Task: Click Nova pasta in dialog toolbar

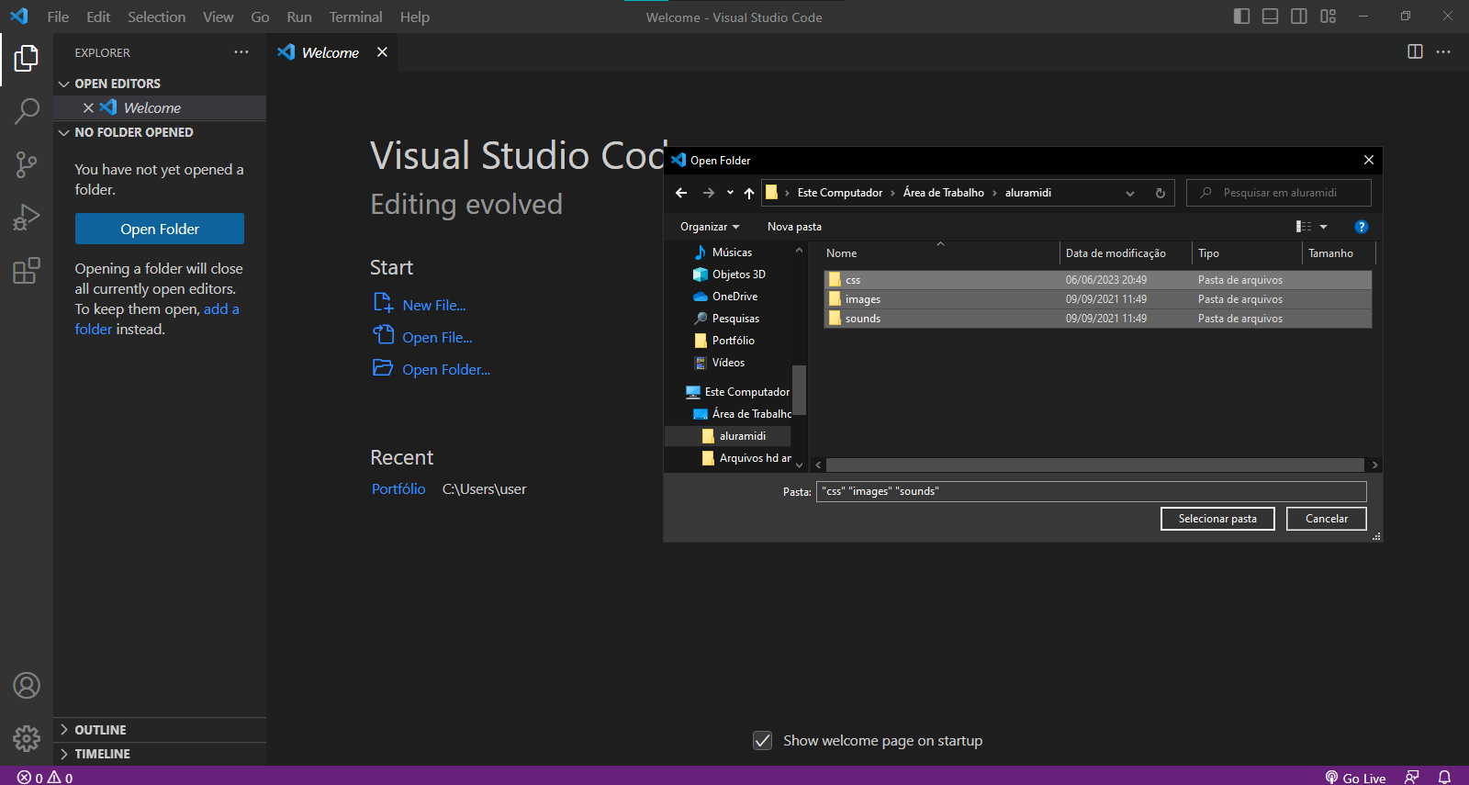Action: tap(794, 227)
